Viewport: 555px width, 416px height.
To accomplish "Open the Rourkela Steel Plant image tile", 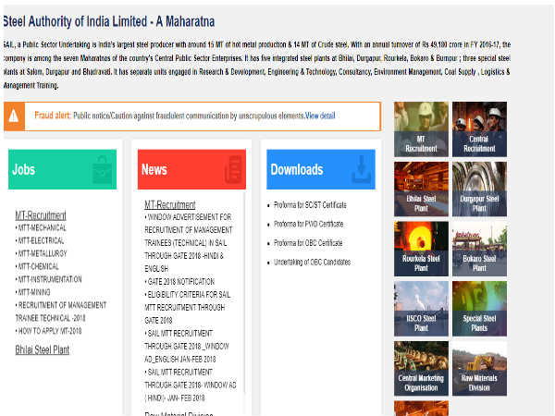I will tap(421, 249).
